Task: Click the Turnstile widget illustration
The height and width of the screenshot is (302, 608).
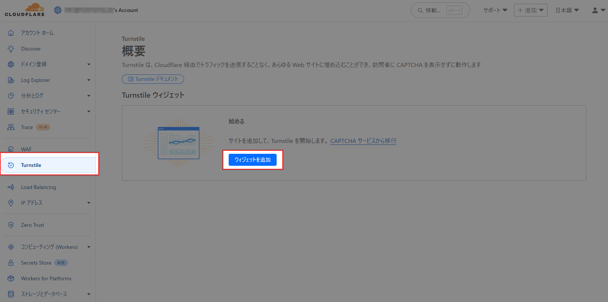Action: (x=179, y=143)
